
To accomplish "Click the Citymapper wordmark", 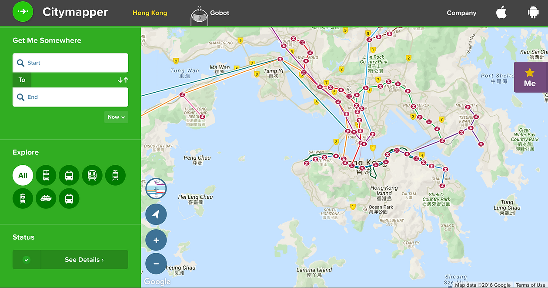I will tap(75, 12).
